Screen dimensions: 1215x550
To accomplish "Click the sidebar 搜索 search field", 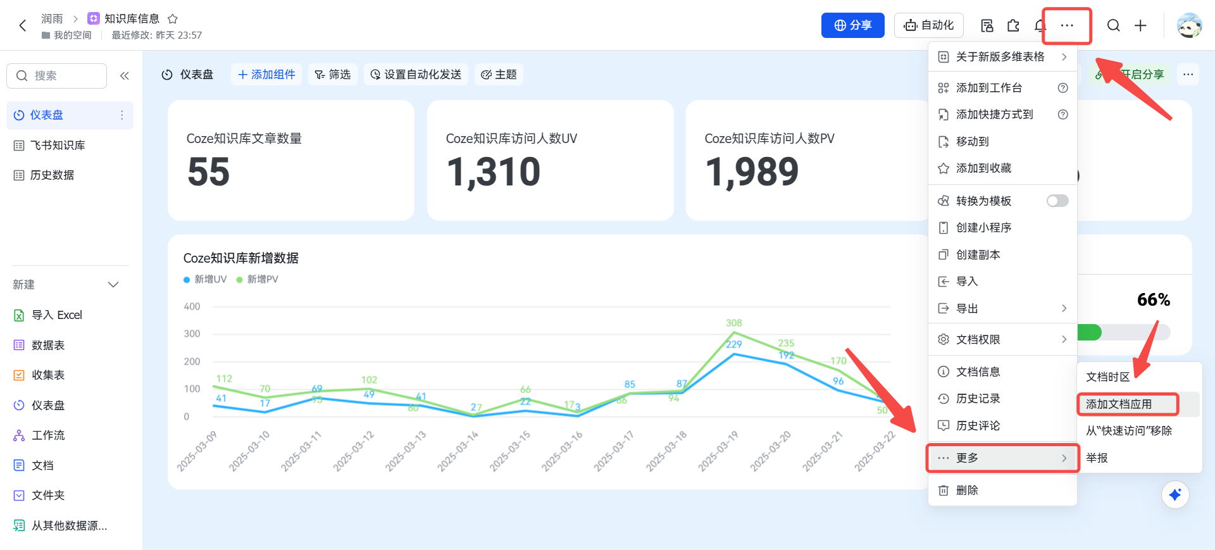I will (x=56, y=76).
